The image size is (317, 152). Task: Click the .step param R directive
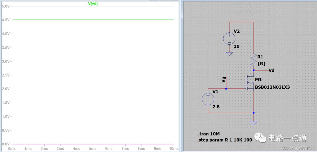point(225,140)
